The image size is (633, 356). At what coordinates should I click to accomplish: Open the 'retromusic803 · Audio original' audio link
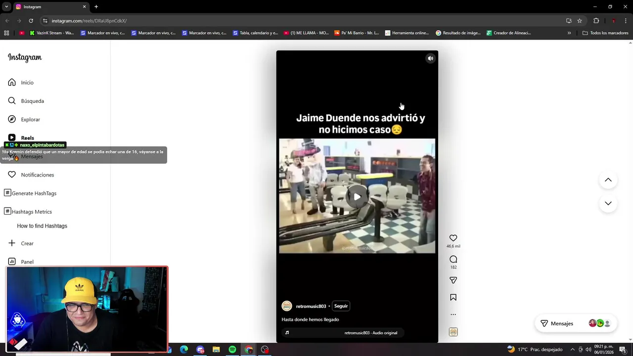(370, 333)
